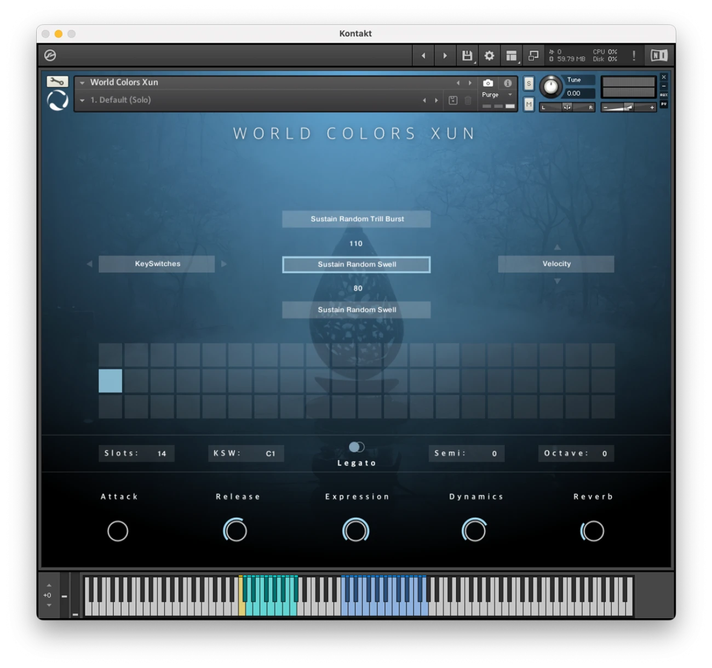Viewport: 712px width, 668px height.
Task: Click the exclamation panic button
Action: tap(634, 55)
